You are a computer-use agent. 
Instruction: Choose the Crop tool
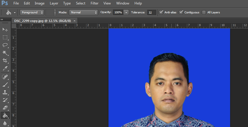5,61
